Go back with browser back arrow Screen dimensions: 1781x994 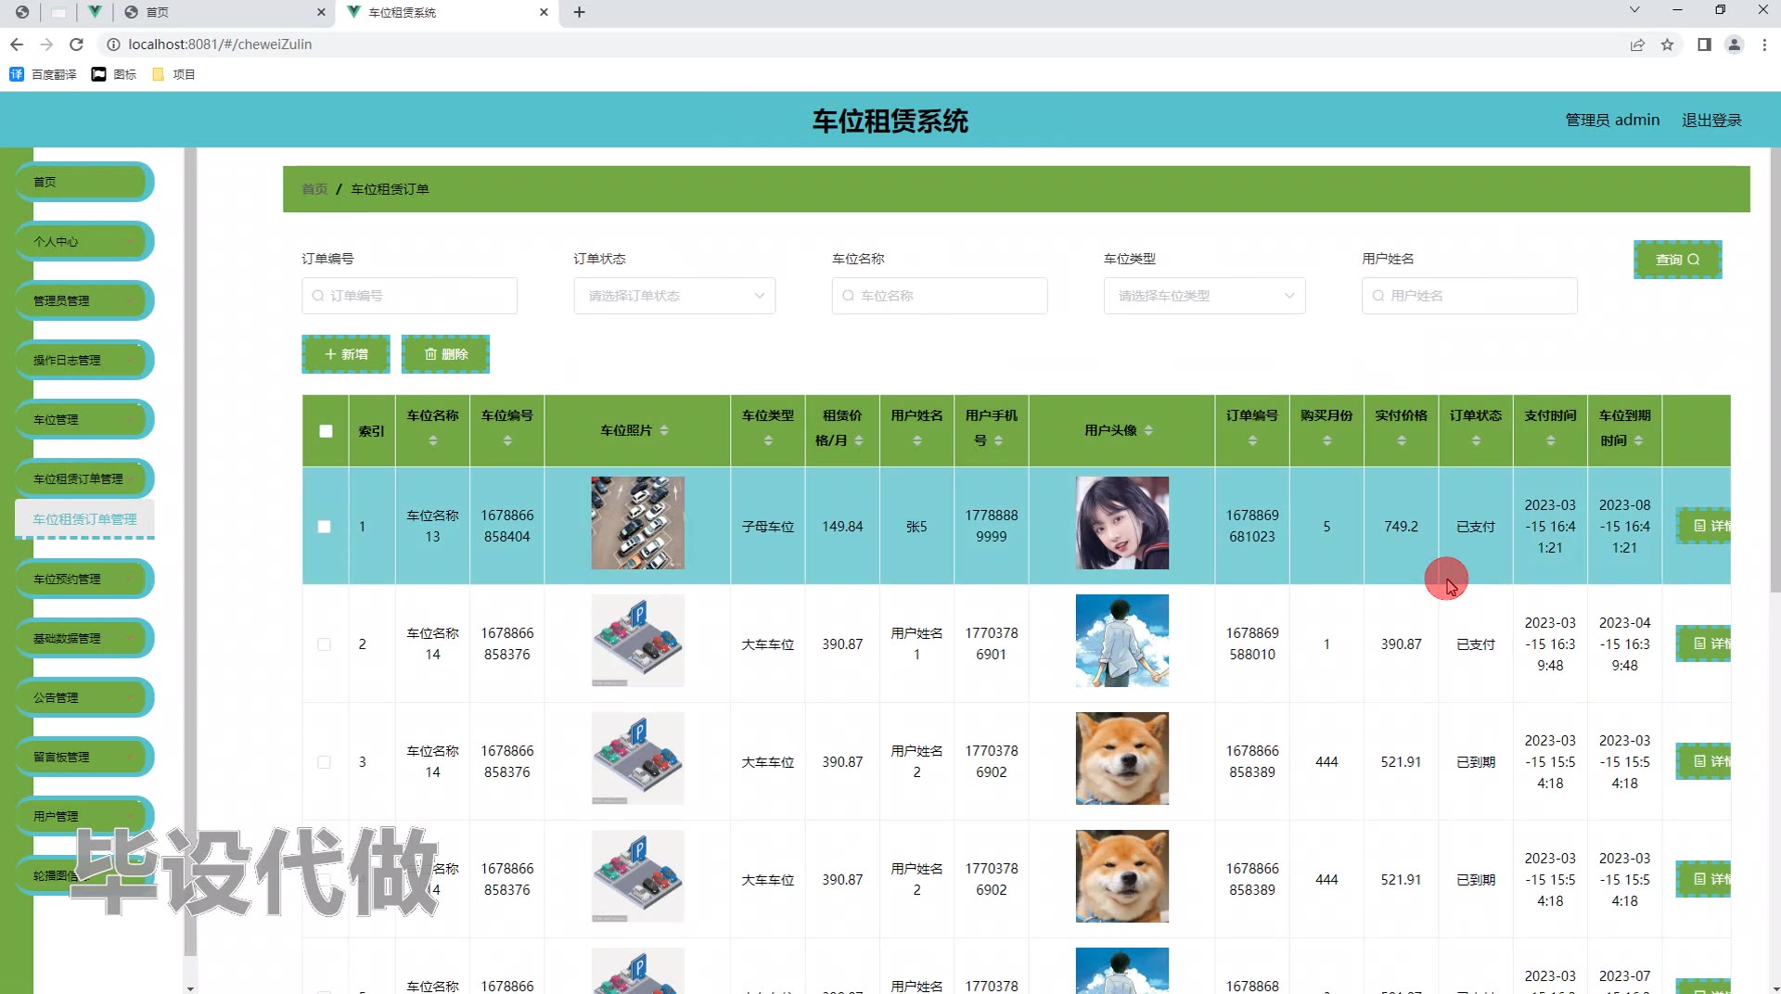point(17,45)
